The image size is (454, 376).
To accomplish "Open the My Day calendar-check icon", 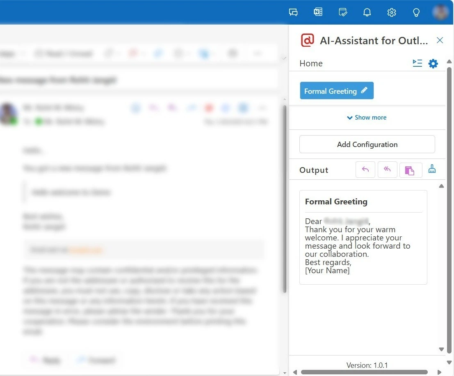I will [343, 12].
